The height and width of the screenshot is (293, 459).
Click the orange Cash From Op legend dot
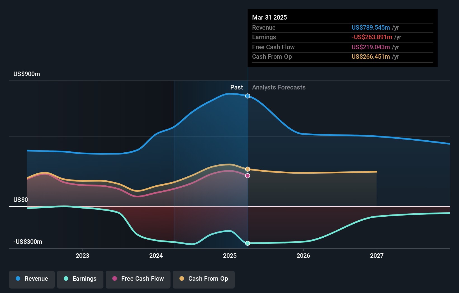click(x=182, y=278)
